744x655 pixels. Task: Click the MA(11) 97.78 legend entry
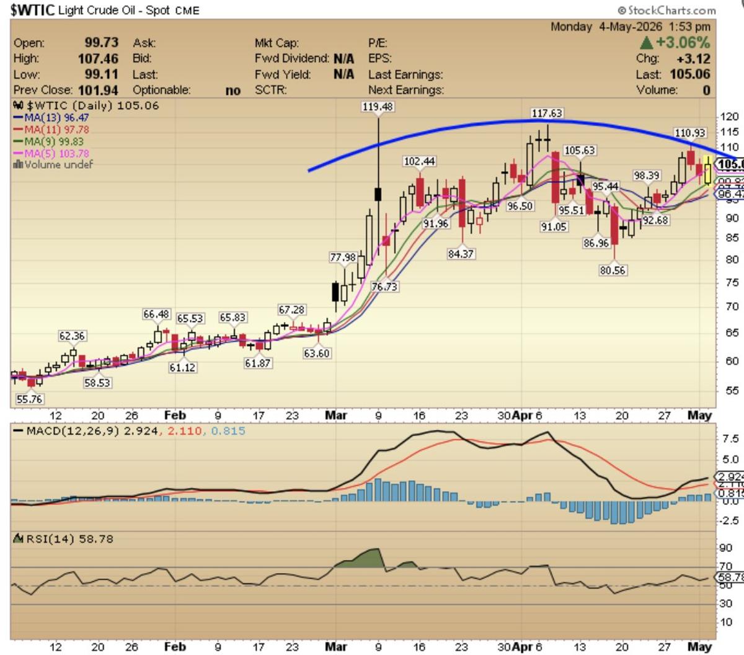pyautogui.click(x=51, y=129)
